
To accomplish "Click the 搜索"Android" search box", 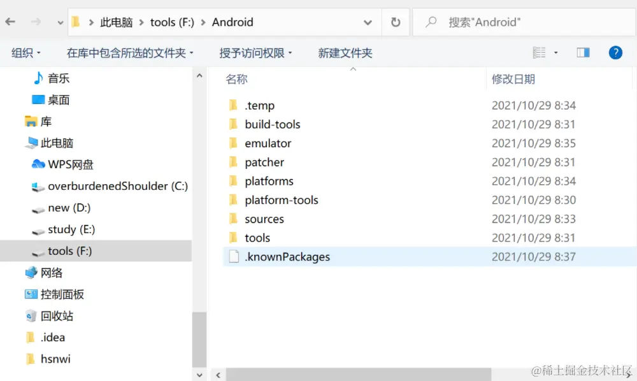I will tap(524, 22).
